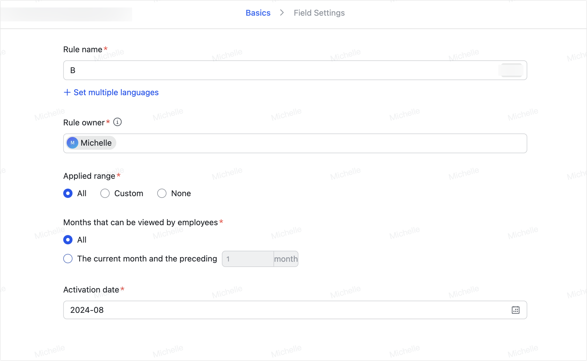Keep All selected under Applied range
This screenshot has height=361, width=587.
click(68, 193)
